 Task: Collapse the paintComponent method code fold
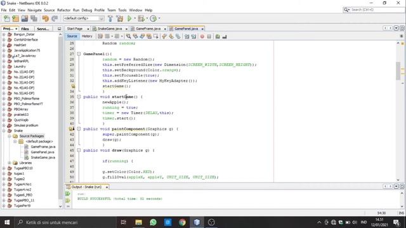coord(79,129)
